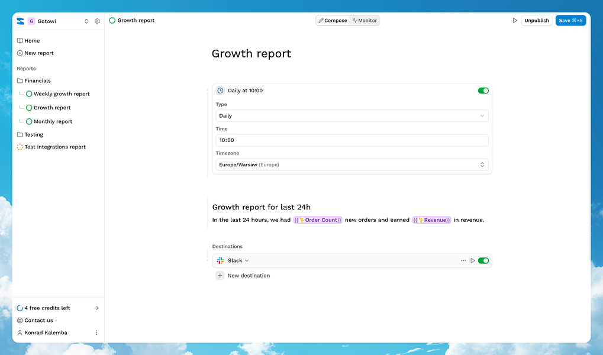The width and height of the screenshot is (603, 355).
Task: Click the plus icon for New destination
Action: 220,276
